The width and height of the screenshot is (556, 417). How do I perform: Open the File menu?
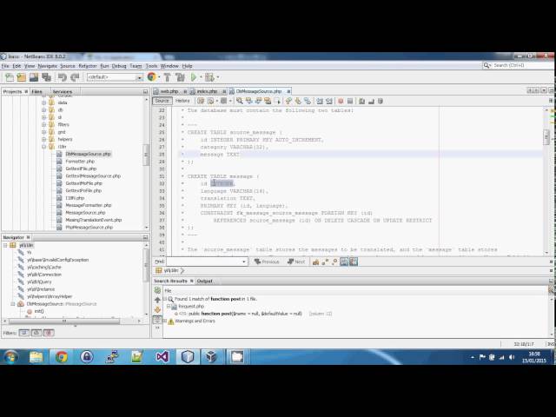click(x=5, y=66)
